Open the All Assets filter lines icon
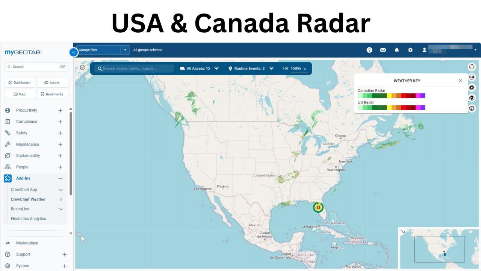The width and height of the screenshot is (481, 271). point(216,69)
